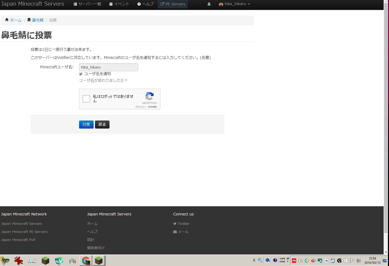Screen dimensions: 389x266
Task: Click the server icon beside 鼻毛鯖 breadcrumb
Action: point(29,20)
